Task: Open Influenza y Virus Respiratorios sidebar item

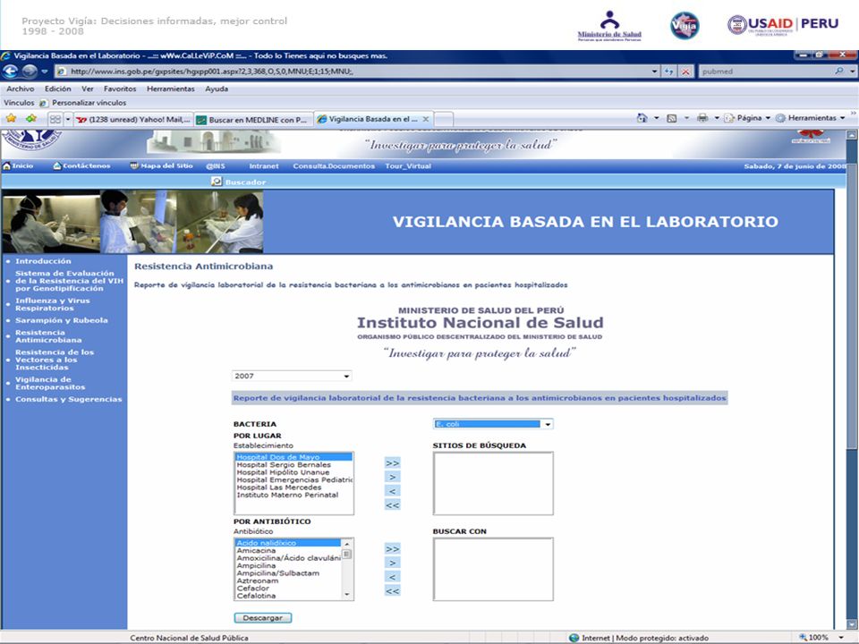Action: [53, 304]
